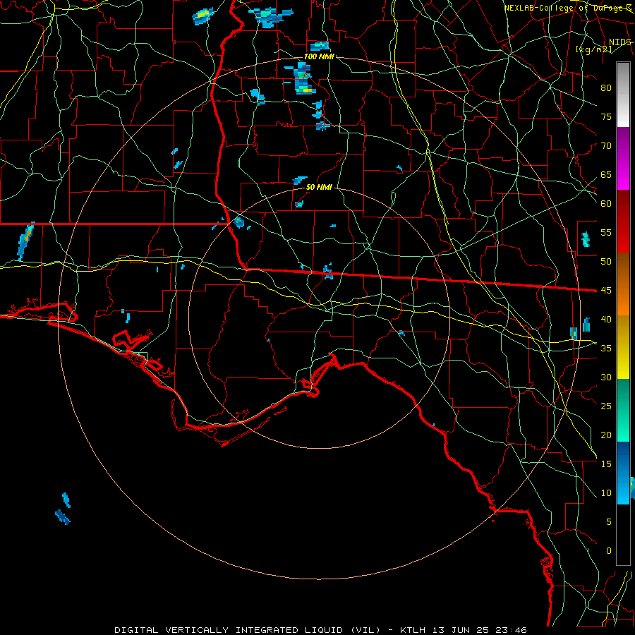Image resolution: width=635 pixels, height=635 pixels.
Task: Click the 50 NMI range ring label
Action: point(319,187)
